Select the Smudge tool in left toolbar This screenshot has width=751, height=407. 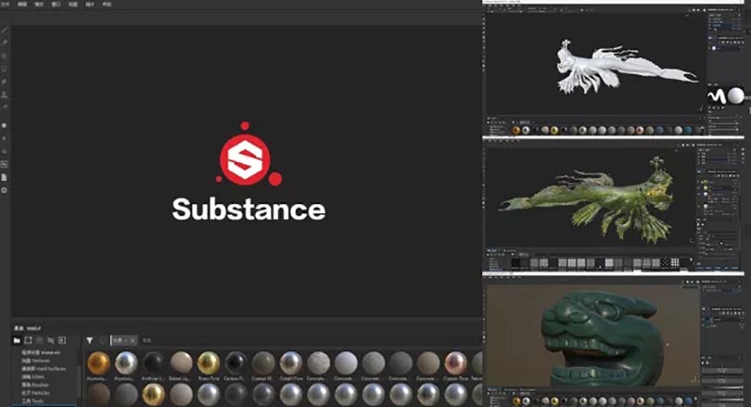(5, 82)
